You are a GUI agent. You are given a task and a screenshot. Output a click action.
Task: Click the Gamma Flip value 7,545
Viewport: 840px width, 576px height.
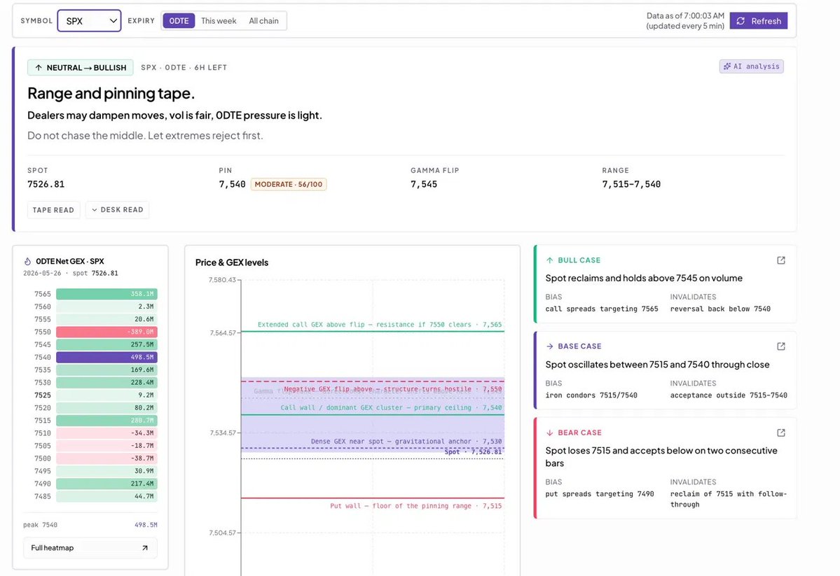424,184
